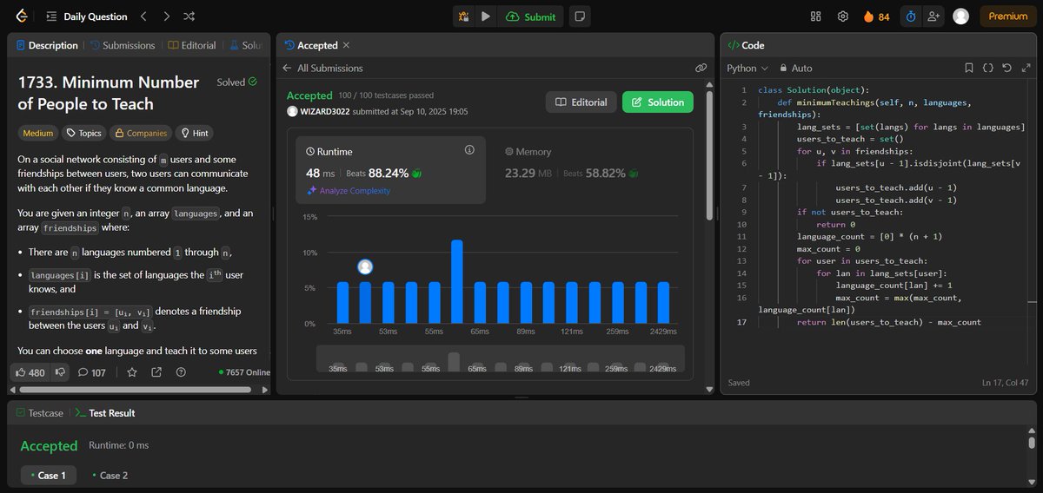Select the Accepted submission tab
1043x493 pixels.
(311, 45)
